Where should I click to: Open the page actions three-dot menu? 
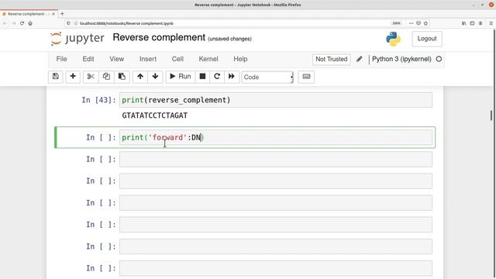pos(411,23)
